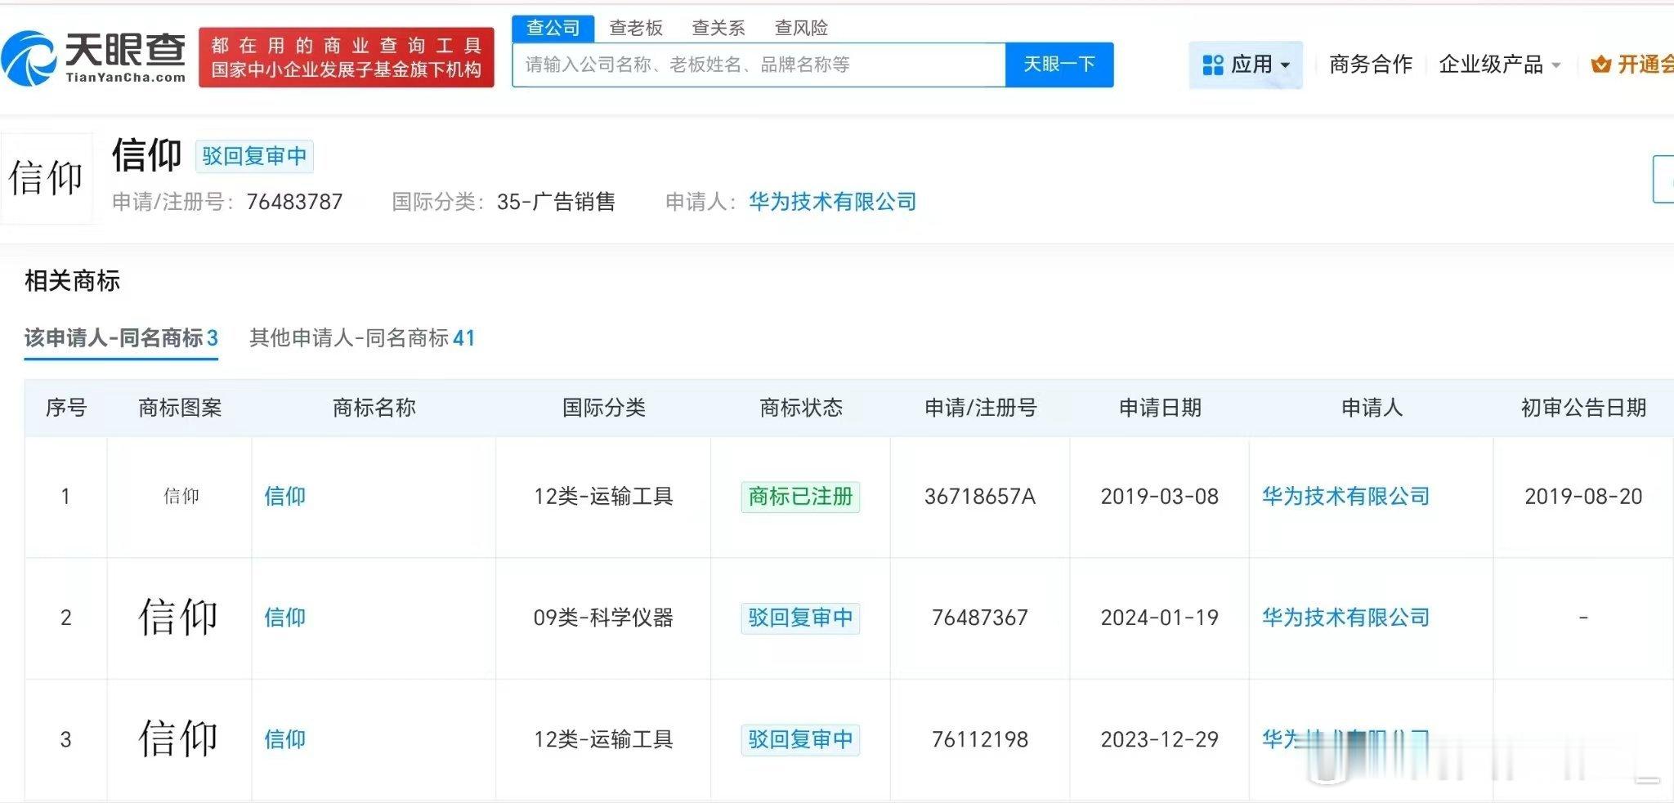The image size is (1674, 803).
Task: Expand the 应用 dropdown menu
Action: [1246, 65]
